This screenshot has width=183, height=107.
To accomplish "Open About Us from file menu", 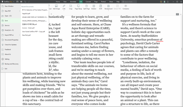I will (x=11, y=54).
